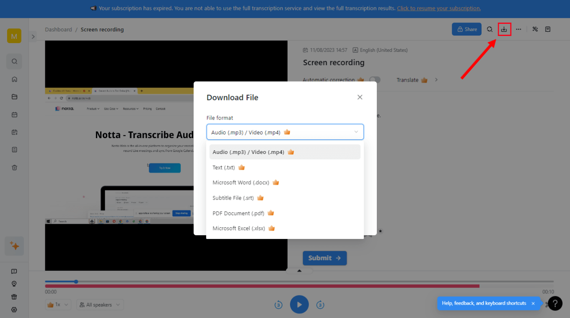570x318 pixels.
Task: Open the playback speed 1x dropdown
Action: point(58,305)
